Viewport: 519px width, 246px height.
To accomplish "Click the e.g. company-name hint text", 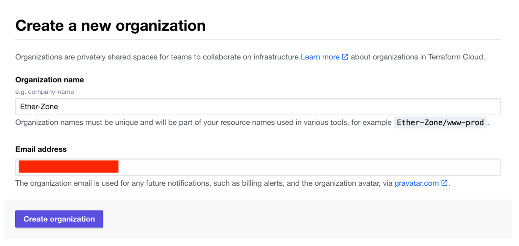I will 45,92.
